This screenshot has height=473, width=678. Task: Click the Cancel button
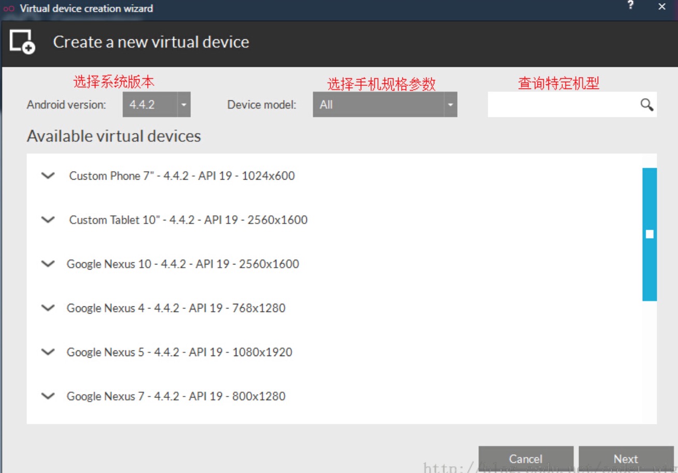click(526, 459)
